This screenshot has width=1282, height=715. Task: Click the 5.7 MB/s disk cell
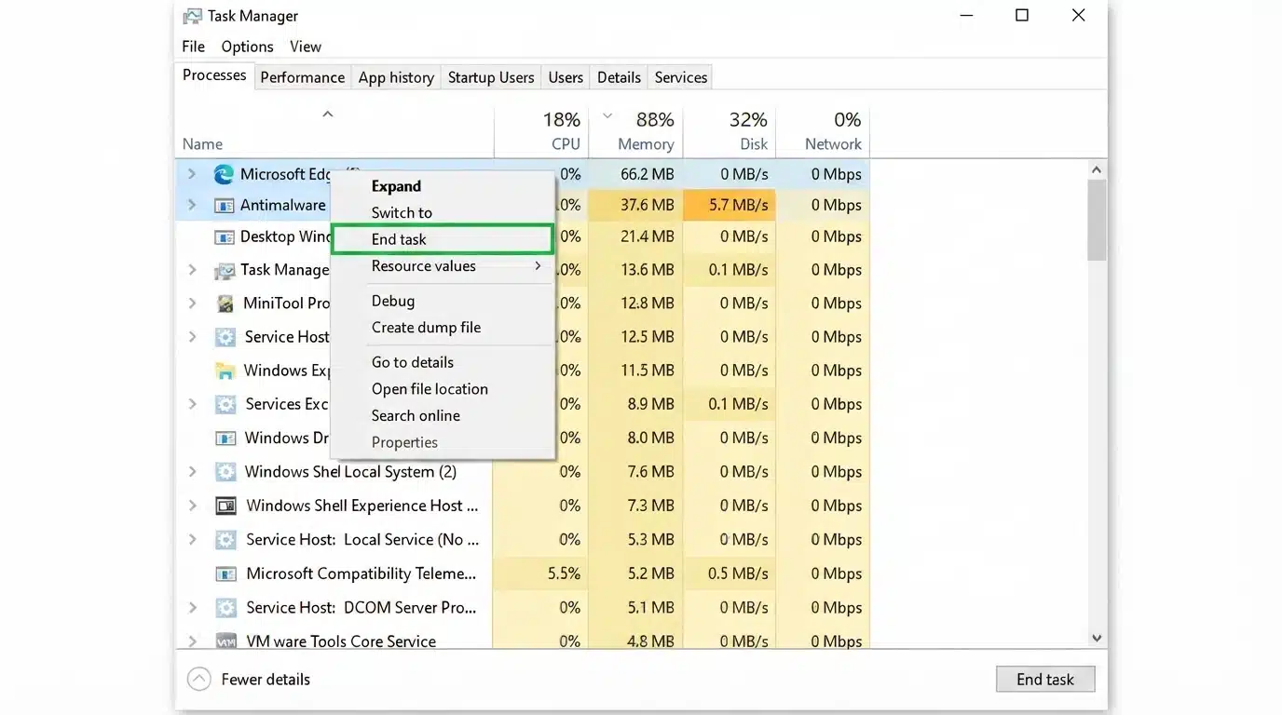(x=730, y=205)
